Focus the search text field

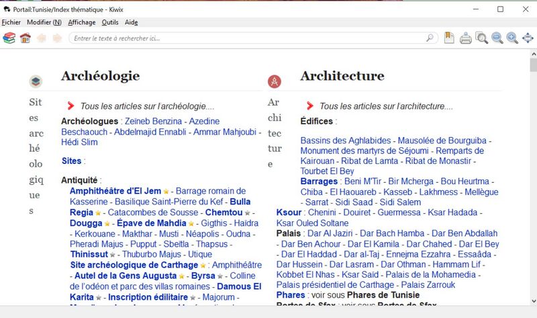coord(248,38)
